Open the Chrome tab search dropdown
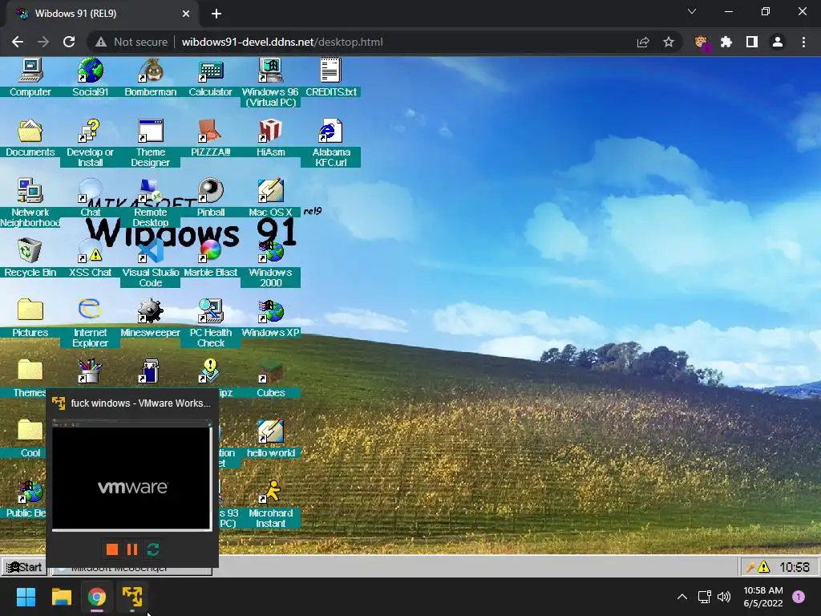Viewport: 821px width, 616px height. click(x=692, y=11)
